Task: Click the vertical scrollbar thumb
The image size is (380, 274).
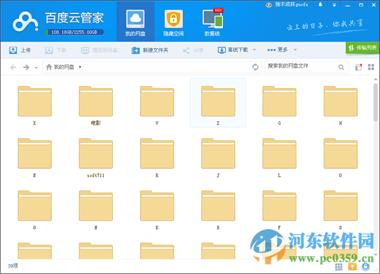Action: point(376,102)
